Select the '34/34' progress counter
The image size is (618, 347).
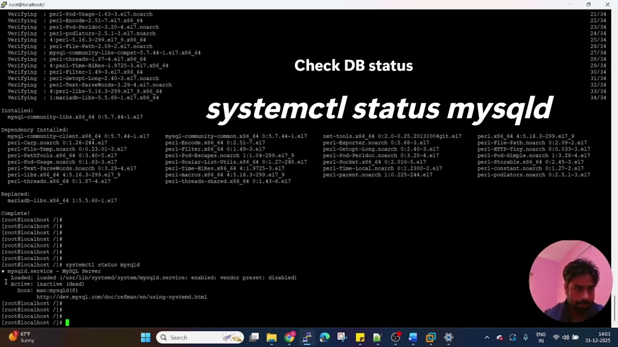[598, 98]
